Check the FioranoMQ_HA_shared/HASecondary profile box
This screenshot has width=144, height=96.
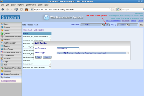click(x=50, y=37)
